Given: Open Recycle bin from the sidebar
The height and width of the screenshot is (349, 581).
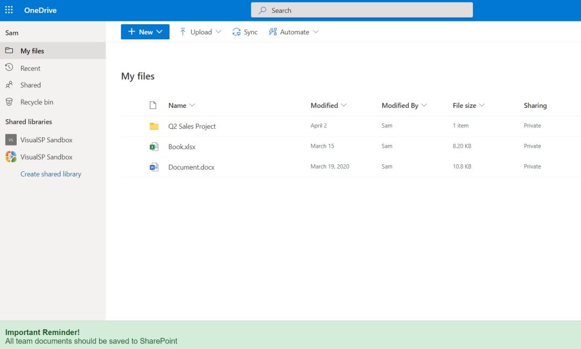Looking at the screenshot, I should (37, 102).
